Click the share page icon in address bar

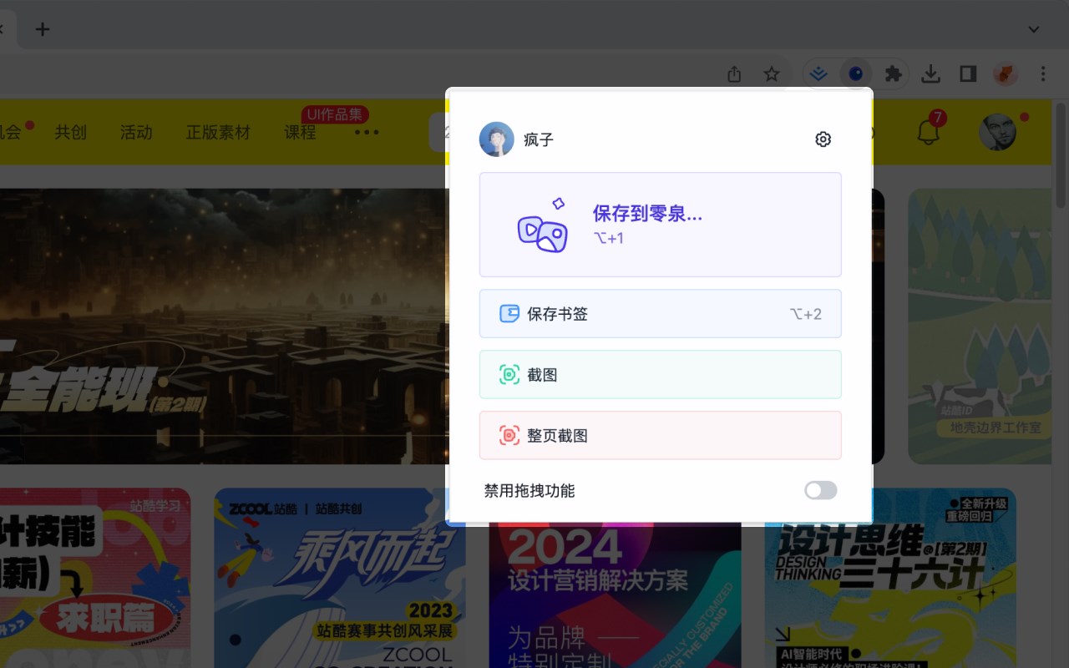pos(734,74)
